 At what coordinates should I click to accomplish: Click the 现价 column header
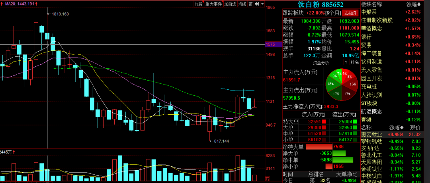pos(415,128)
